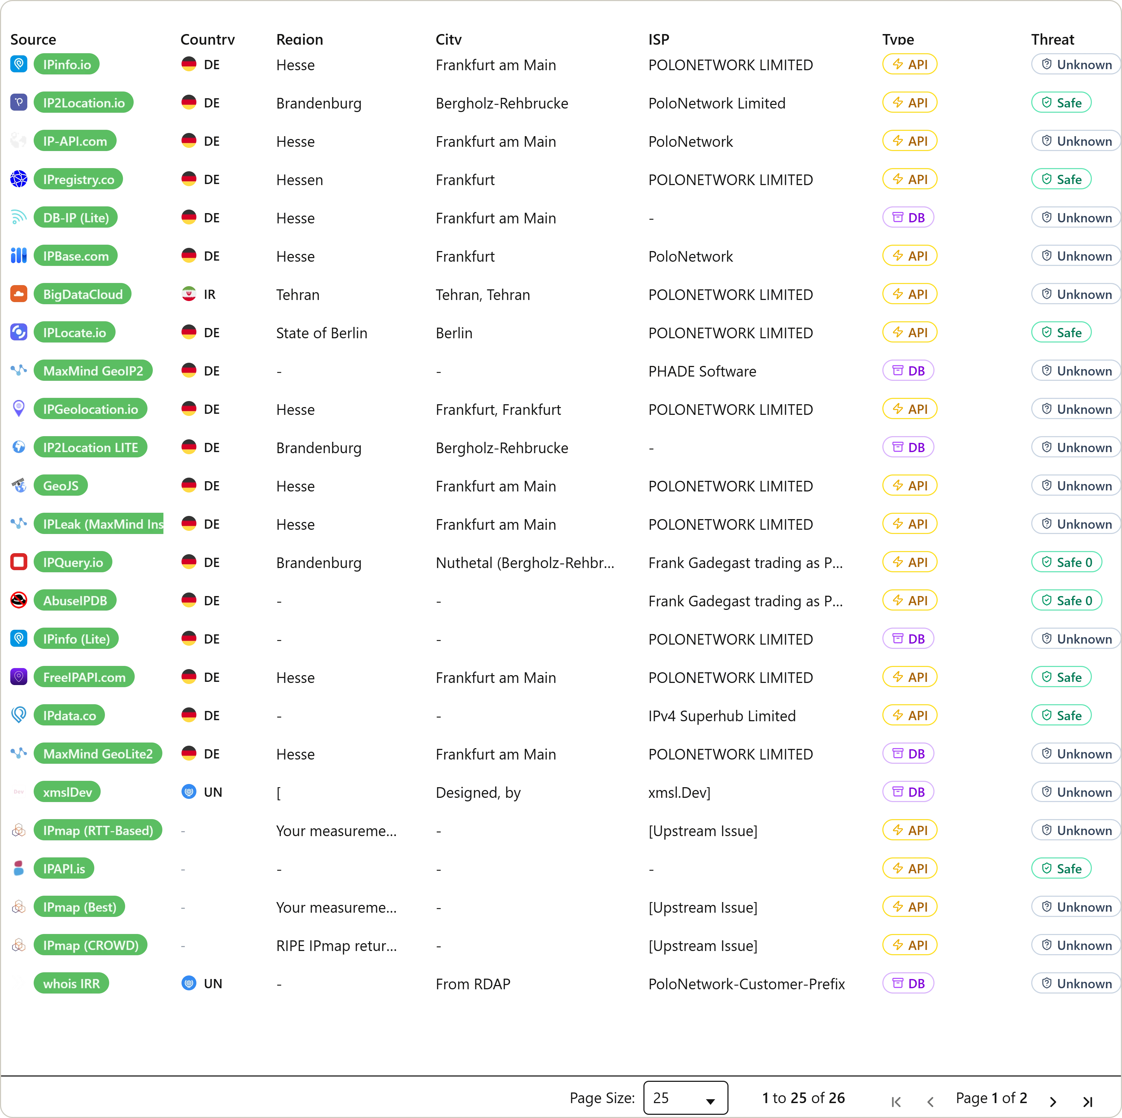The image size is (1122, 1118).
Task: Open the whois IRR source badge
Action: 71,983
